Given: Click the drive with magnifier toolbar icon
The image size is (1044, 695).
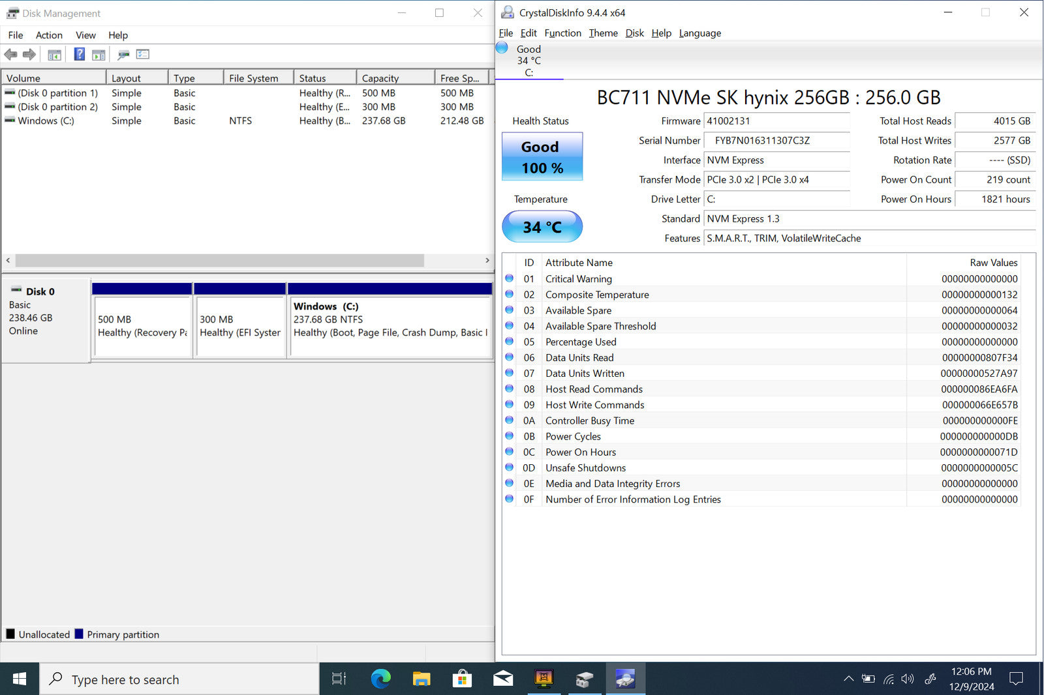Looking at the screenshot, I should [x=123, y=55].
